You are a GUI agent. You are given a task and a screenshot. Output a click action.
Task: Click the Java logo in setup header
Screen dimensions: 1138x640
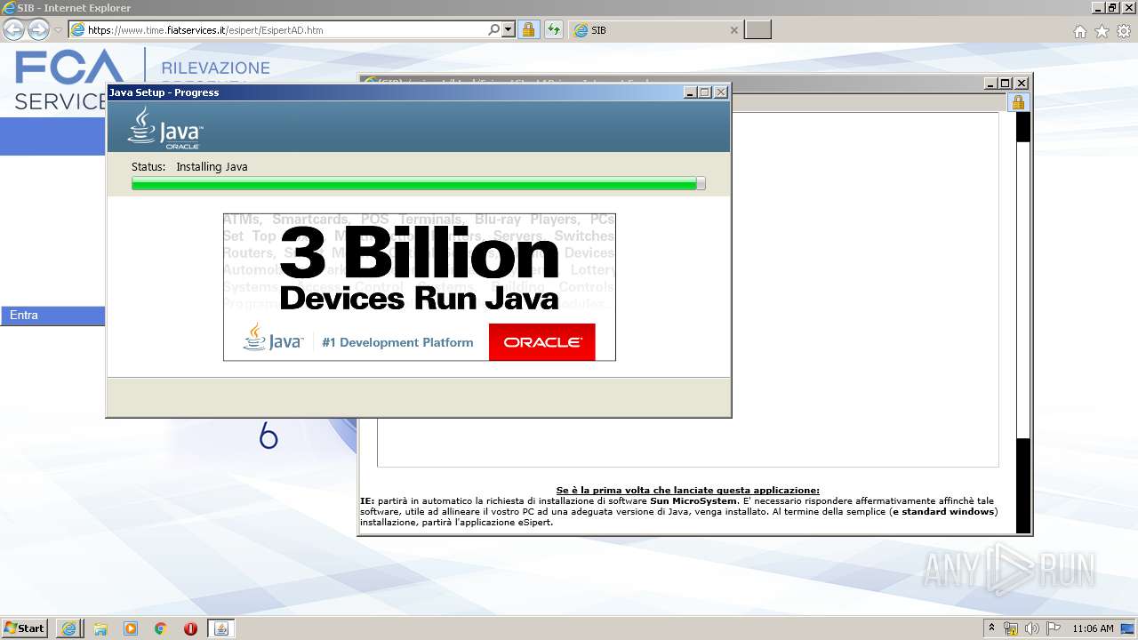[x=165, y=127]
